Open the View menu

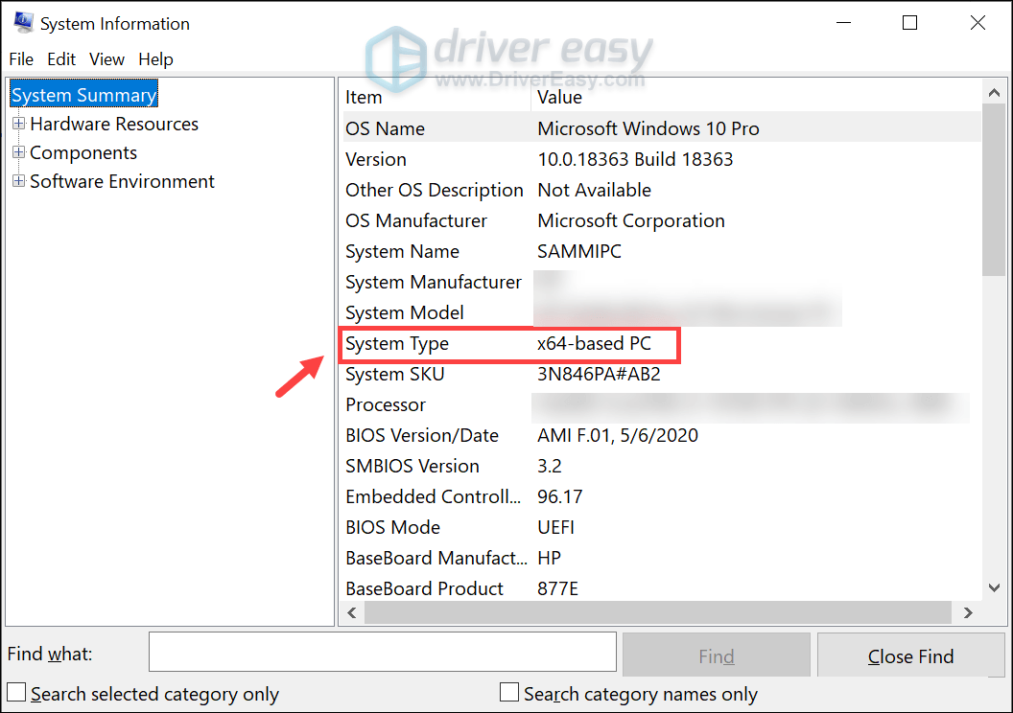[106, 59]
